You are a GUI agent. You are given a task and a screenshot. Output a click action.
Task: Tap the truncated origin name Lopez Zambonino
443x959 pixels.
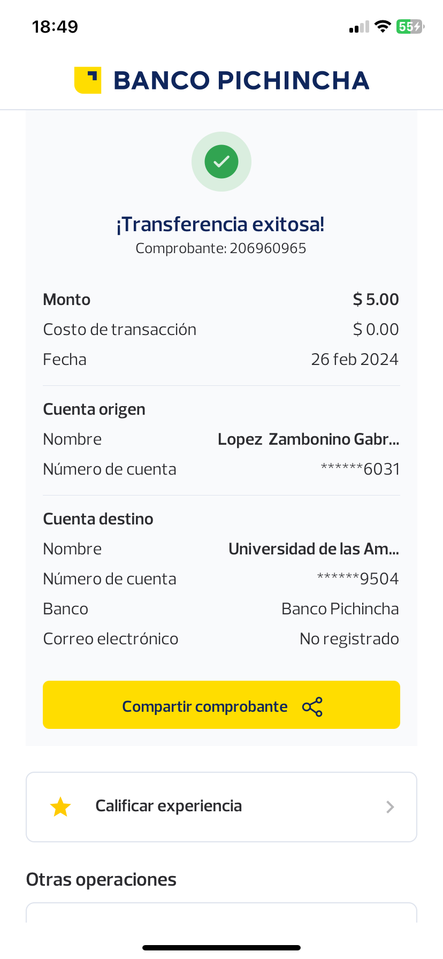(x=308, y=439)
